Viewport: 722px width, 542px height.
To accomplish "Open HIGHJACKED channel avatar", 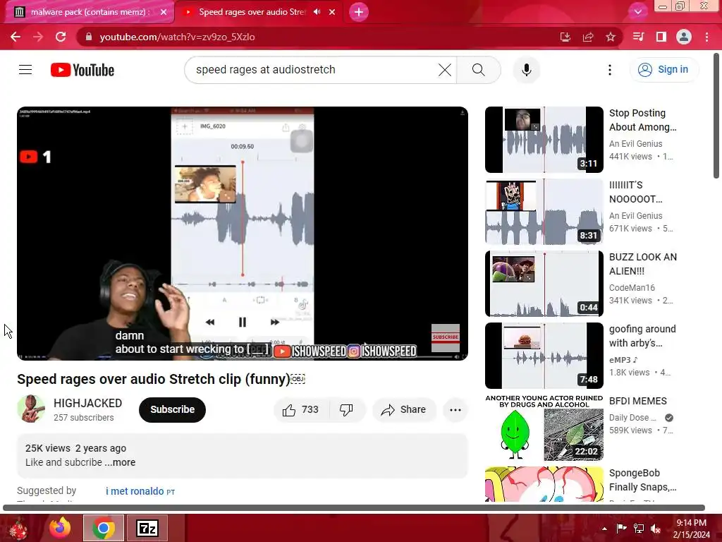I will click(x=31, y=409).
